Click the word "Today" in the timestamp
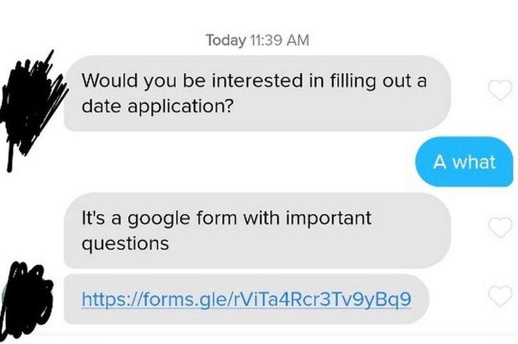Image resolution: width=518 pixels, height=344 pixels. point(226,40)
